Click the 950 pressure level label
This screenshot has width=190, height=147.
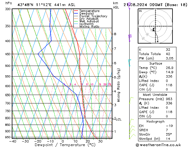point(8,137)
